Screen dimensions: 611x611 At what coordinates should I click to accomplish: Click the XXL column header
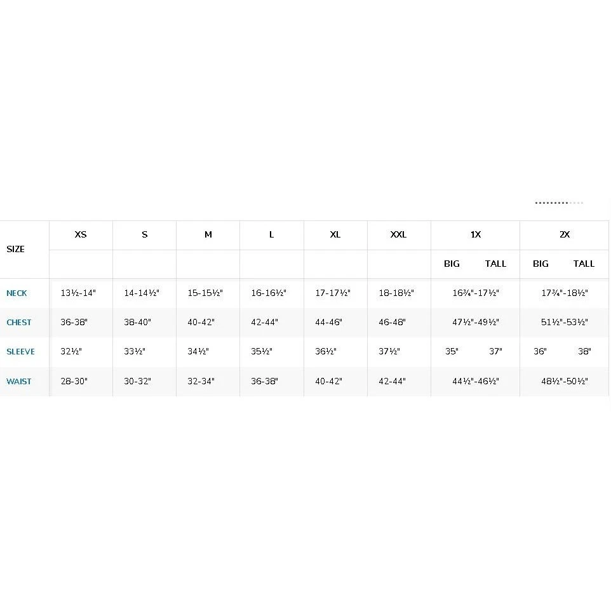tap(398, 235)
